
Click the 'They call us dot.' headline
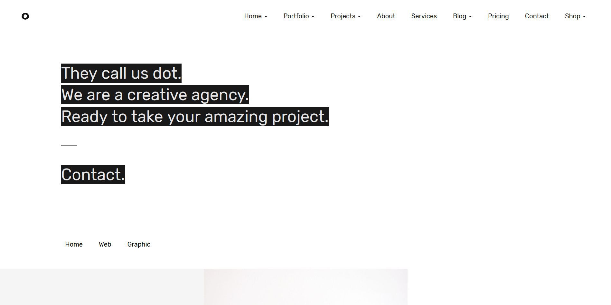pos(121,73)
